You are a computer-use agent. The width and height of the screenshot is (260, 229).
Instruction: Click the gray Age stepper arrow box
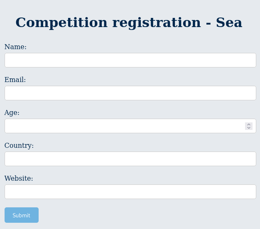click(249, 126)
